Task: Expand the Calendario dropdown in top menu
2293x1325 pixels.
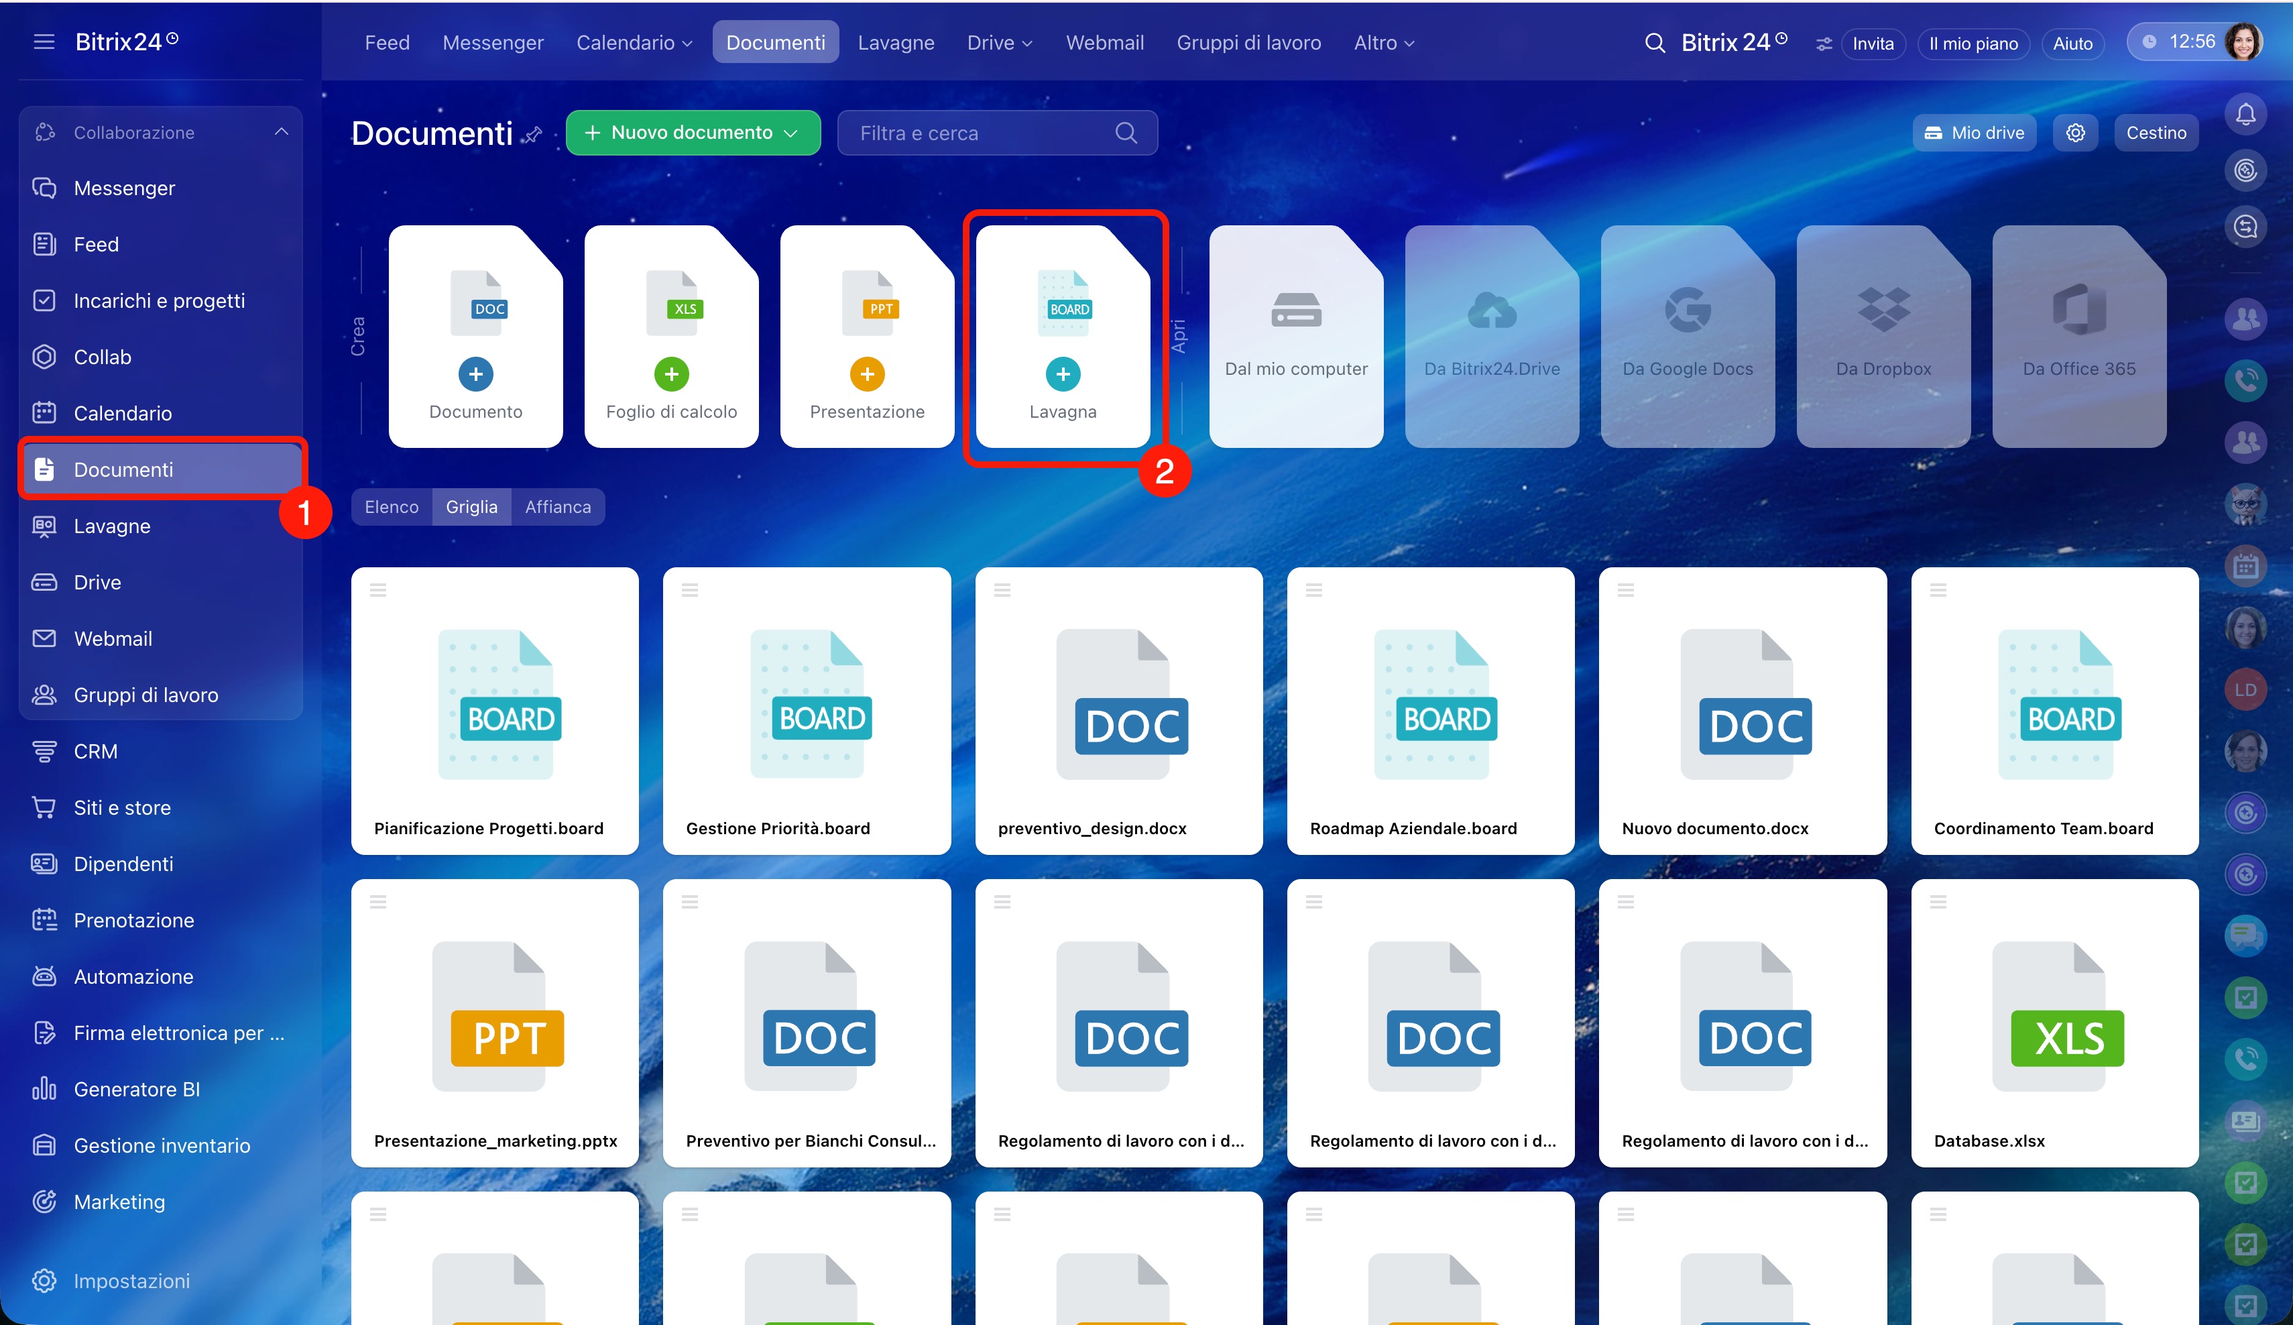Action: pyautogui.click(x=687, y=44)
